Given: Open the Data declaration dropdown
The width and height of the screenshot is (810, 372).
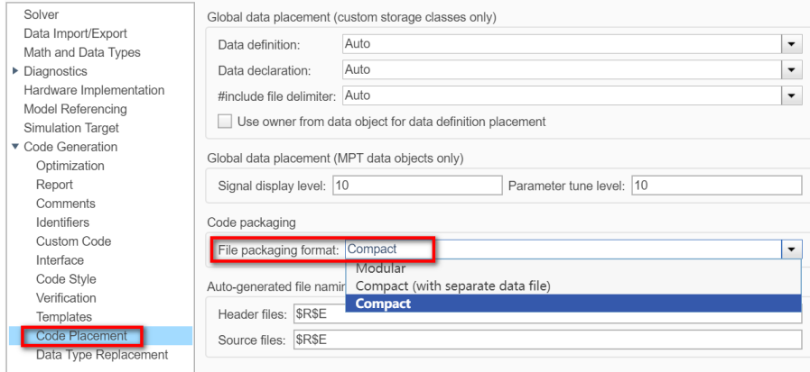Looking at the screenshot, I should [x=792, y=69].
